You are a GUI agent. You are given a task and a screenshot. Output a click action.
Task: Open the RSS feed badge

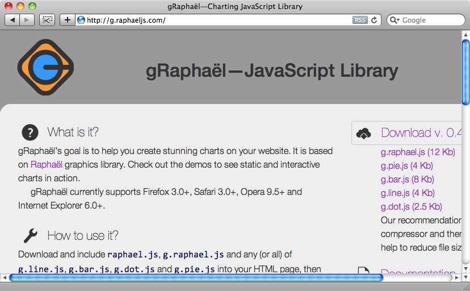click(360, 20)
